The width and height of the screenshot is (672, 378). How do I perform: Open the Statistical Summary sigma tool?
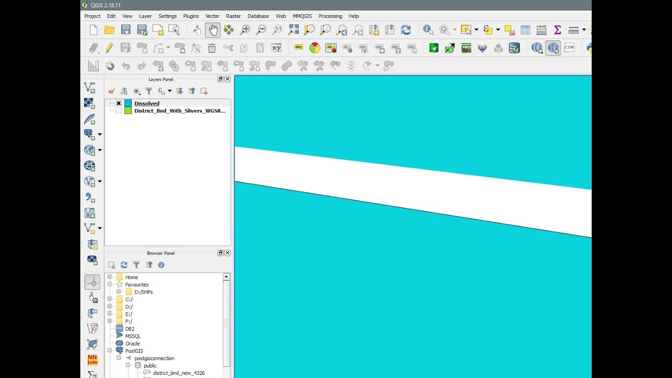(558, 30)
